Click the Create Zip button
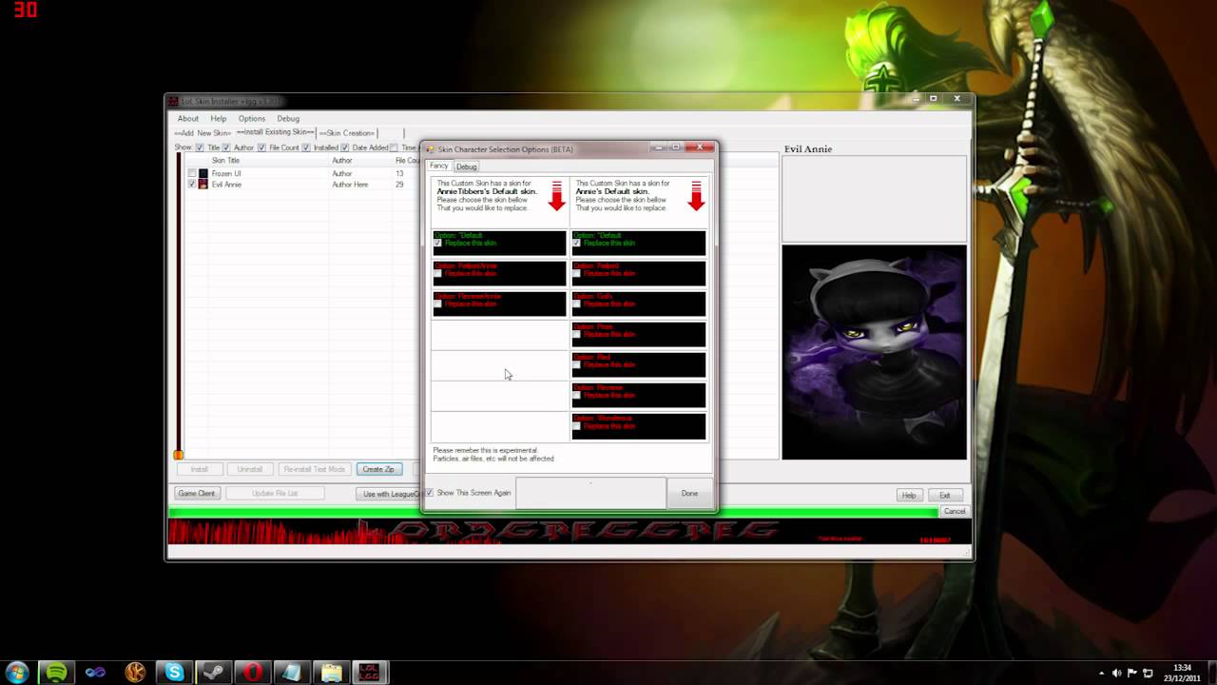1217x685 pixels. [378, 469]
